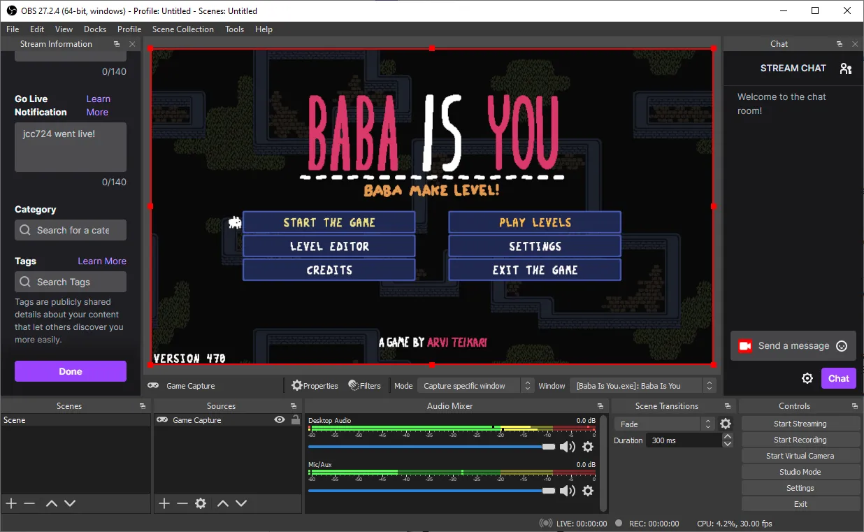Close the Chat dock
The height and width of the screenshot is (532, 864).
855,44
